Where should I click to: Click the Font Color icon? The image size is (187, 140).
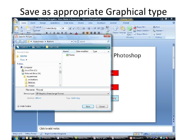click(76, 33)
